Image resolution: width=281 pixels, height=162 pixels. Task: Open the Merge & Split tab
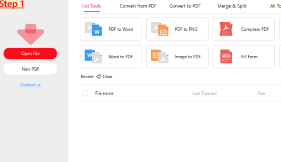[x=232, y=6]
